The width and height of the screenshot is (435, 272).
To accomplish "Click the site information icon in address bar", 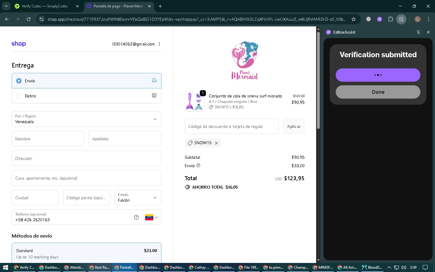I will click(41, 19).
